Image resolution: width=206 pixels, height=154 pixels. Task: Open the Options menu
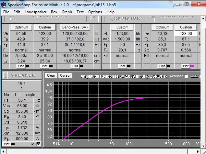(x=95, y=12)
